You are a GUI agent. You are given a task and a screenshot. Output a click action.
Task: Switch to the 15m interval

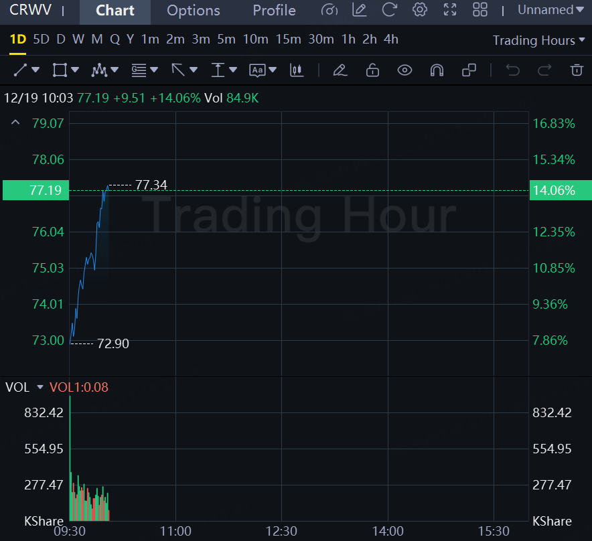[x=288, y=40]
